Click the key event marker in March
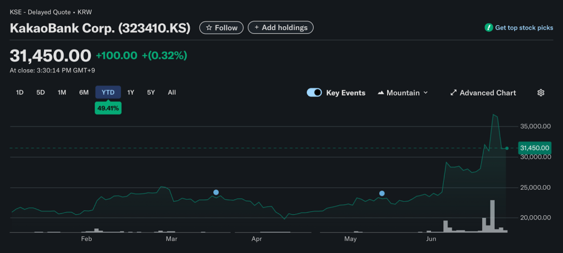 tap(216, 192)
